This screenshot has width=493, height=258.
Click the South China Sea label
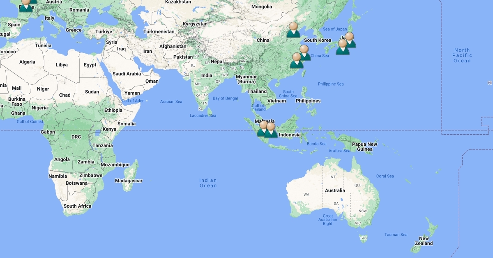point(288,94)
